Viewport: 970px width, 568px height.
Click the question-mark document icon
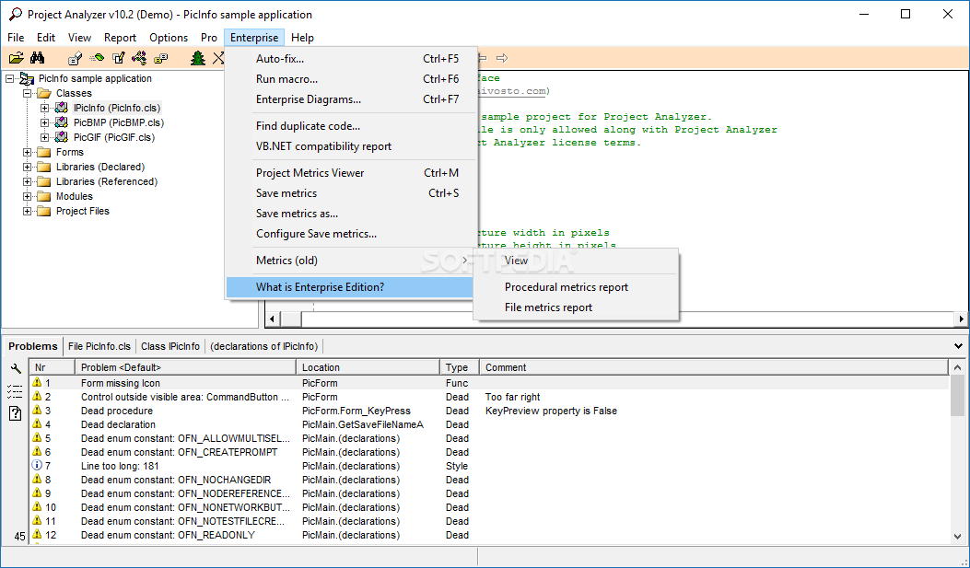(x=15, y=412)
